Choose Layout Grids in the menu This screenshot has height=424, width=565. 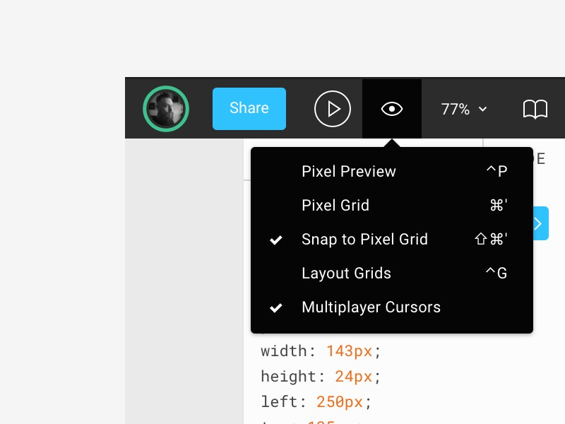pyautogui.click(x=347, y=273)
